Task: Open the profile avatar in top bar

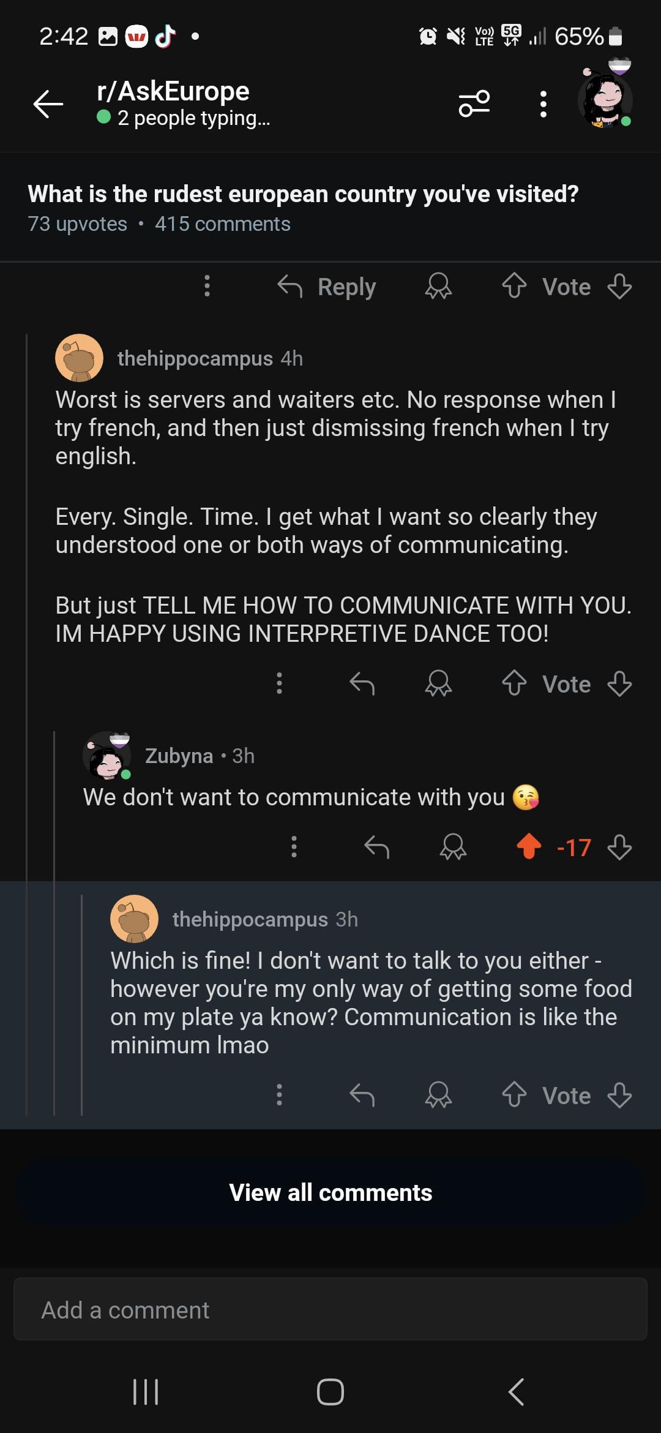Action: tap(605, 100)
